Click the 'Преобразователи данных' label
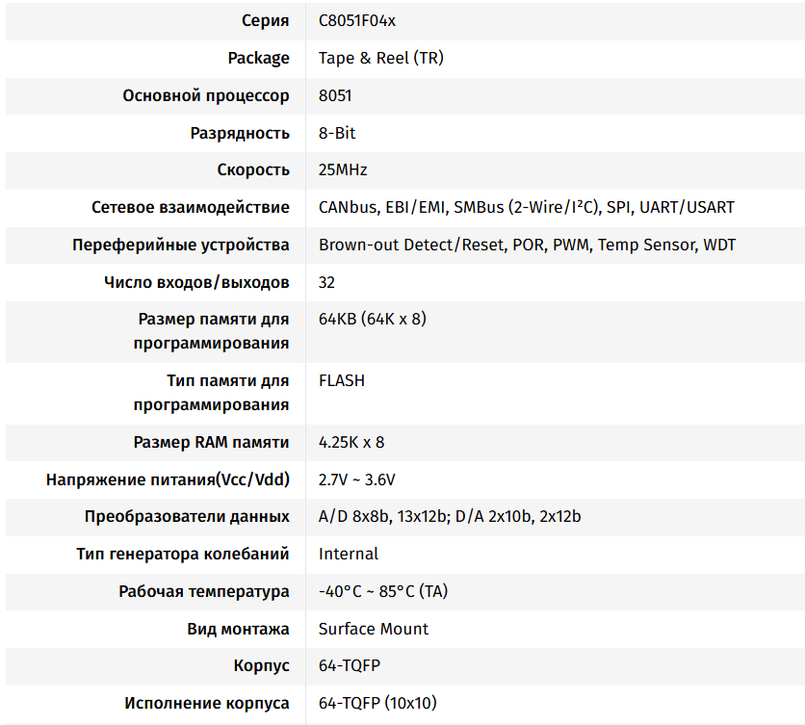The image size is (805, 725). (187, 516)
